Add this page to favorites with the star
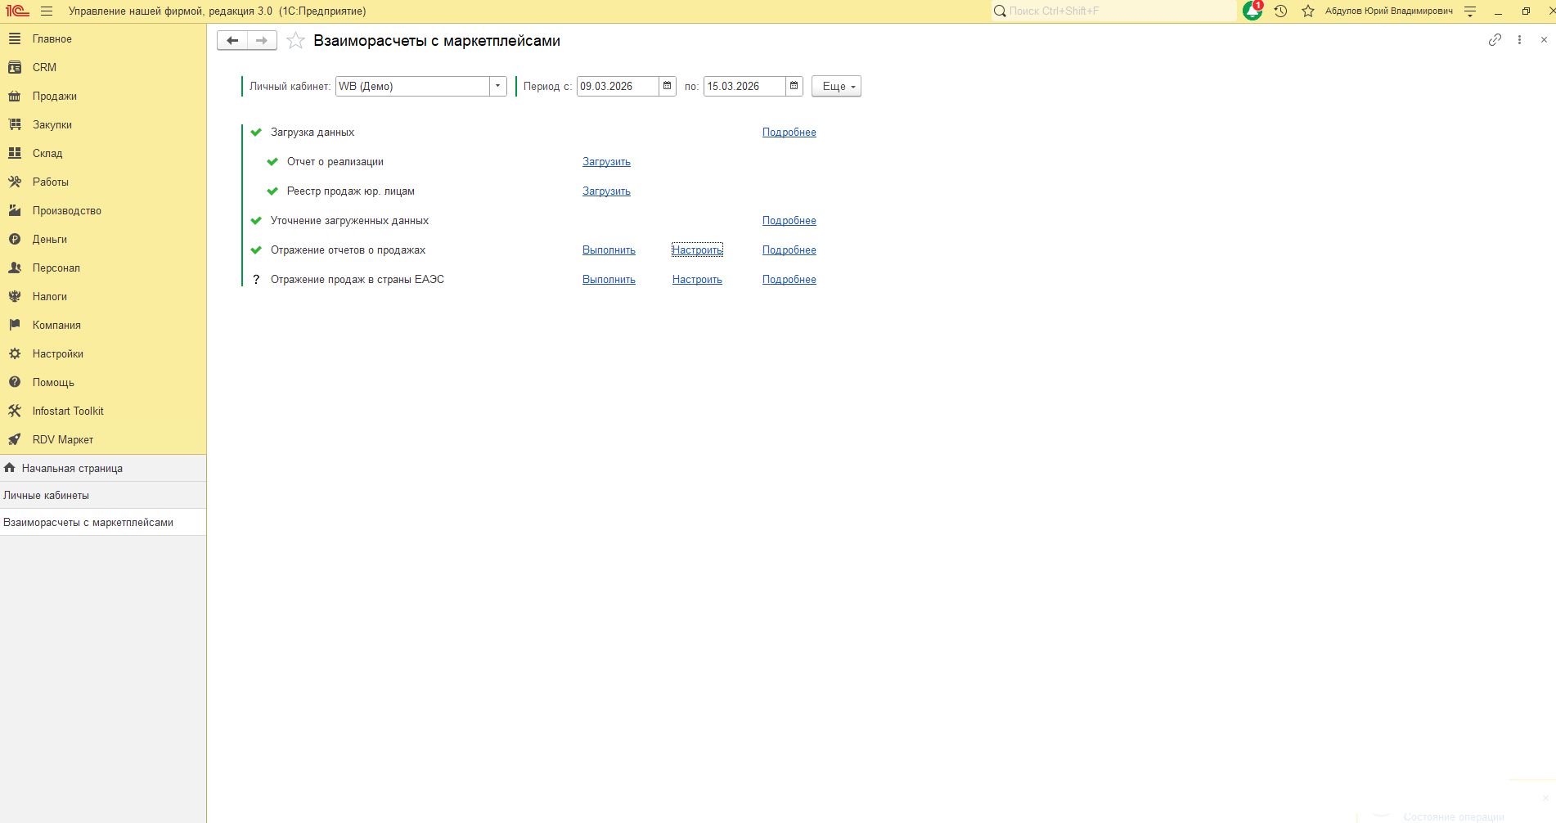This screenshot has height=823, width=1556. pos(295,41)
